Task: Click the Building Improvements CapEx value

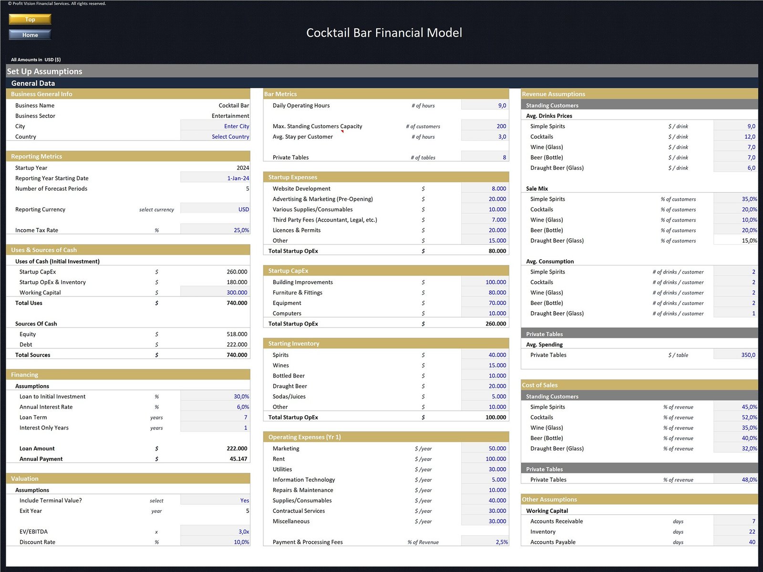Action: [485, 282]
